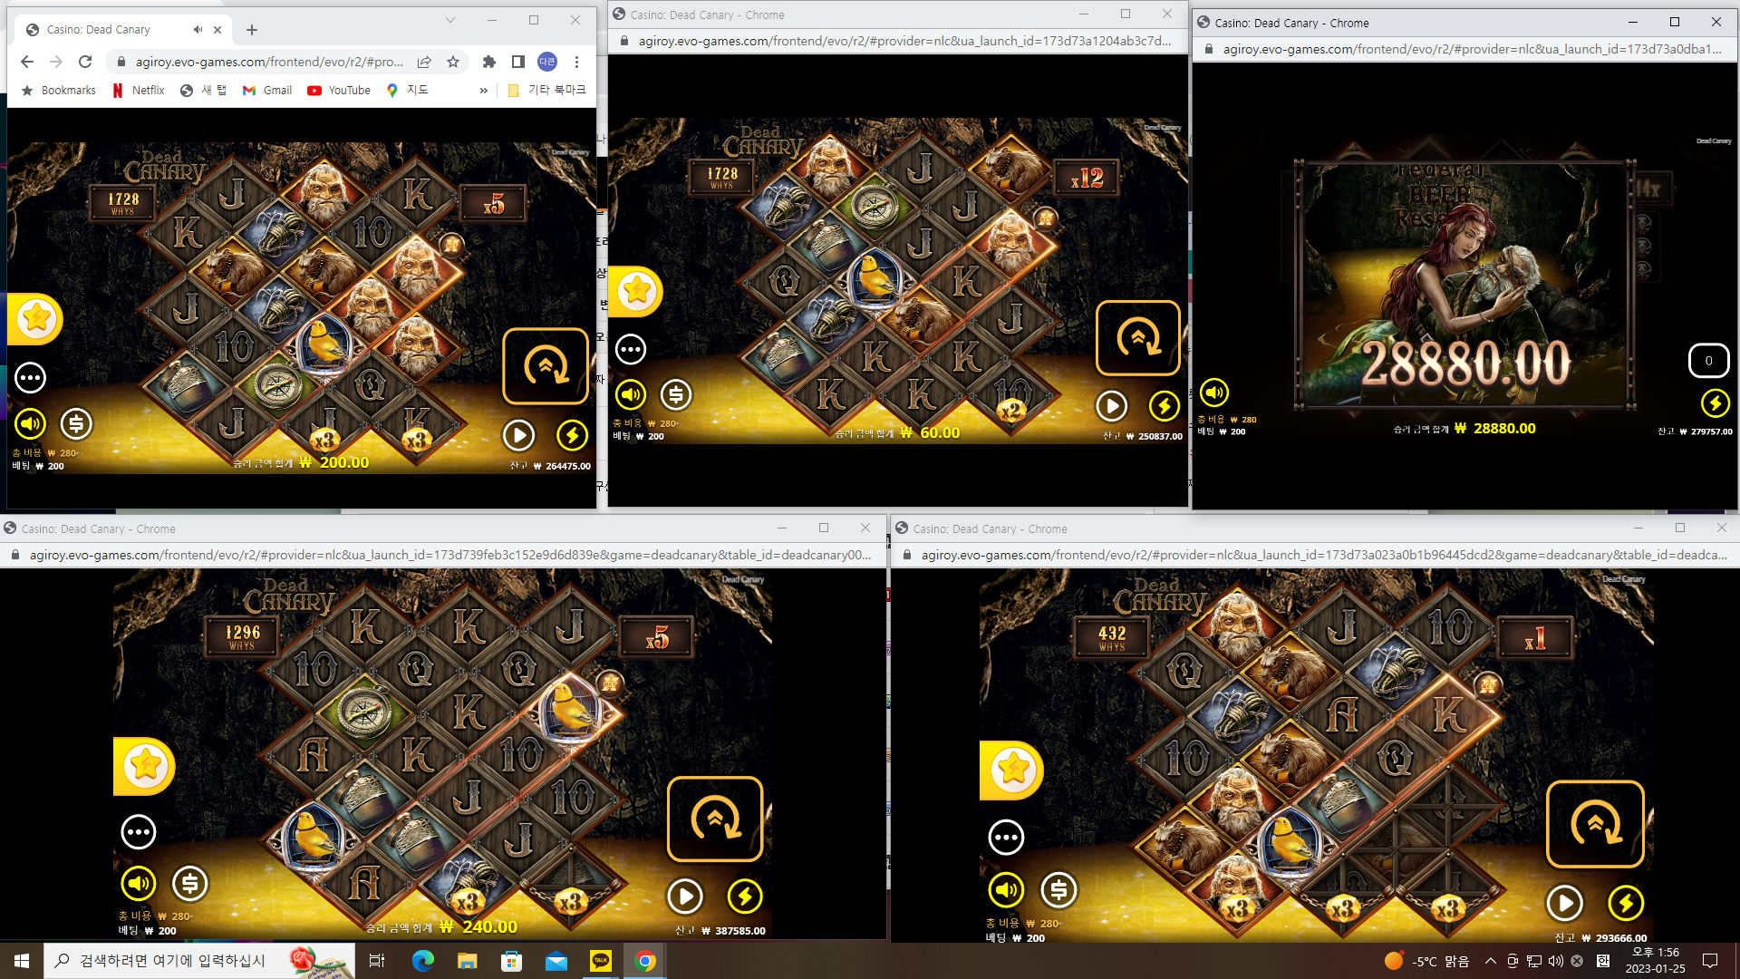This screenshot has width=1740, height=979.
Task: Open the Chrome three-dot menu
Action: 576,62
